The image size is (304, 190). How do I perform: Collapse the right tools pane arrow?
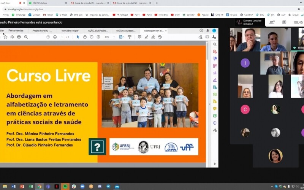coord(215,164)
